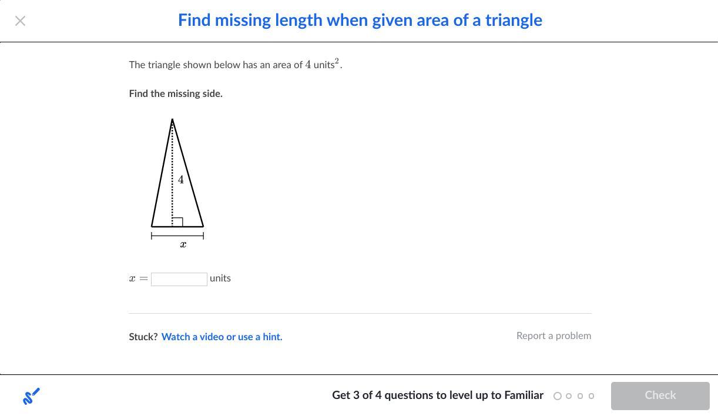Screen dimensions: 718x416
Task: Click the x label beneath the triangle
Action: point(183,244)
